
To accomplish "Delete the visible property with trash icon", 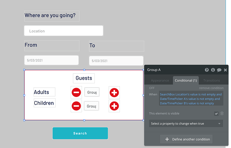I will pos(222,113).
